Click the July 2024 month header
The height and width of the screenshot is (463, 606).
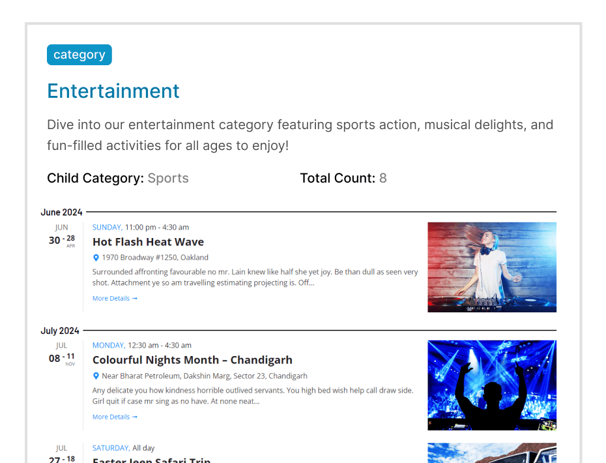(60, 331)
